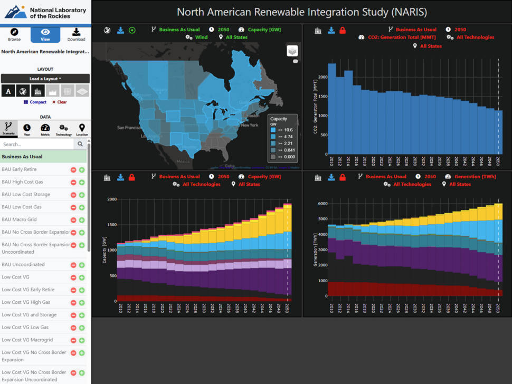Switch to the View tab
The width and height of the screenshot is (512, 384).
click(x=45, y=35)
